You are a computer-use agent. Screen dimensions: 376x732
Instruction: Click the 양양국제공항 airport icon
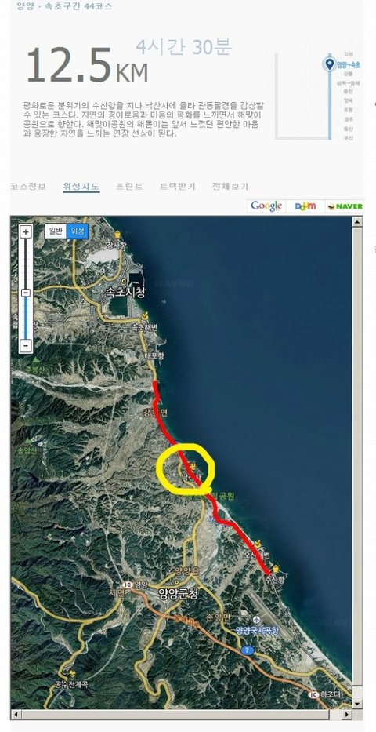coord(256,620)
